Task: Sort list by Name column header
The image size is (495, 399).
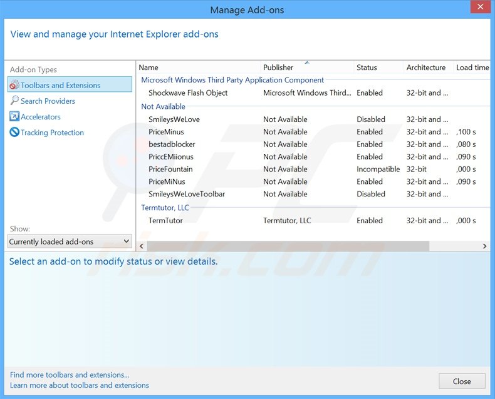Action: point(199,68)
